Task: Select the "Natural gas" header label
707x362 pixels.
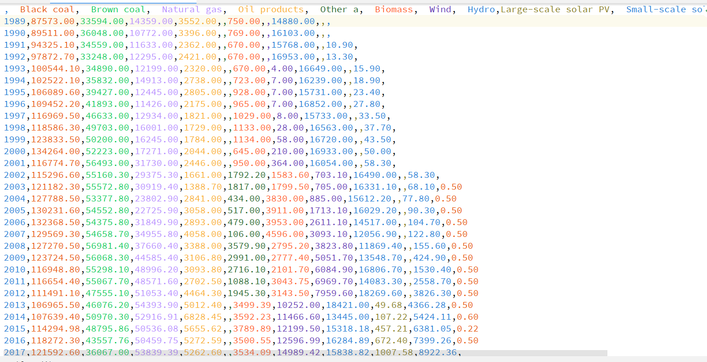Action: click(x=192, y=10)
